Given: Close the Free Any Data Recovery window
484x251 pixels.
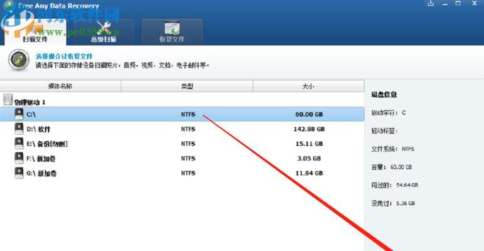Looking at the screenshot, I should point(475,3).
